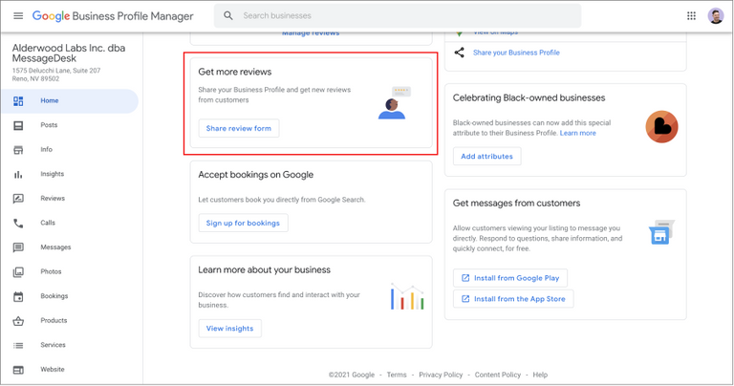Open the Share your Business Profile link
734x386 pixels.
[516, 53]
